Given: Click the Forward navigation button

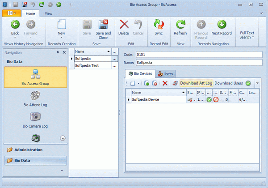Looking at the screenshot, I should pyautogui.click(x=30, y=27).
